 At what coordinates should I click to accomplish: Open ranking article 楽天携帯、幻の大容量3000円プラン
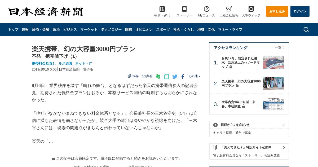coord(241,83)
